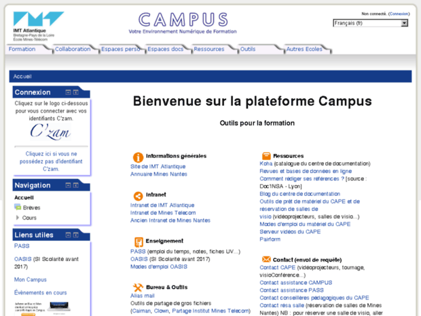Open Ancien Intranet de Mines Nantes link
This screenshot has height=316, width=421.
170,220
